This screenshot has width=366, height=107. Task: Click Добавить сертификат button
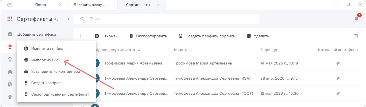[x=38, y=34]
